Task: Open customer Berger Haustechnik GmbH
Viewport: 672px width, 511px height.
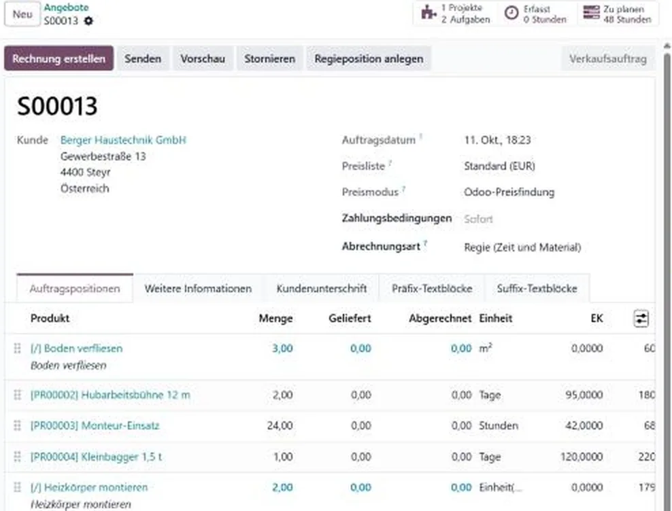Action: 123,140
